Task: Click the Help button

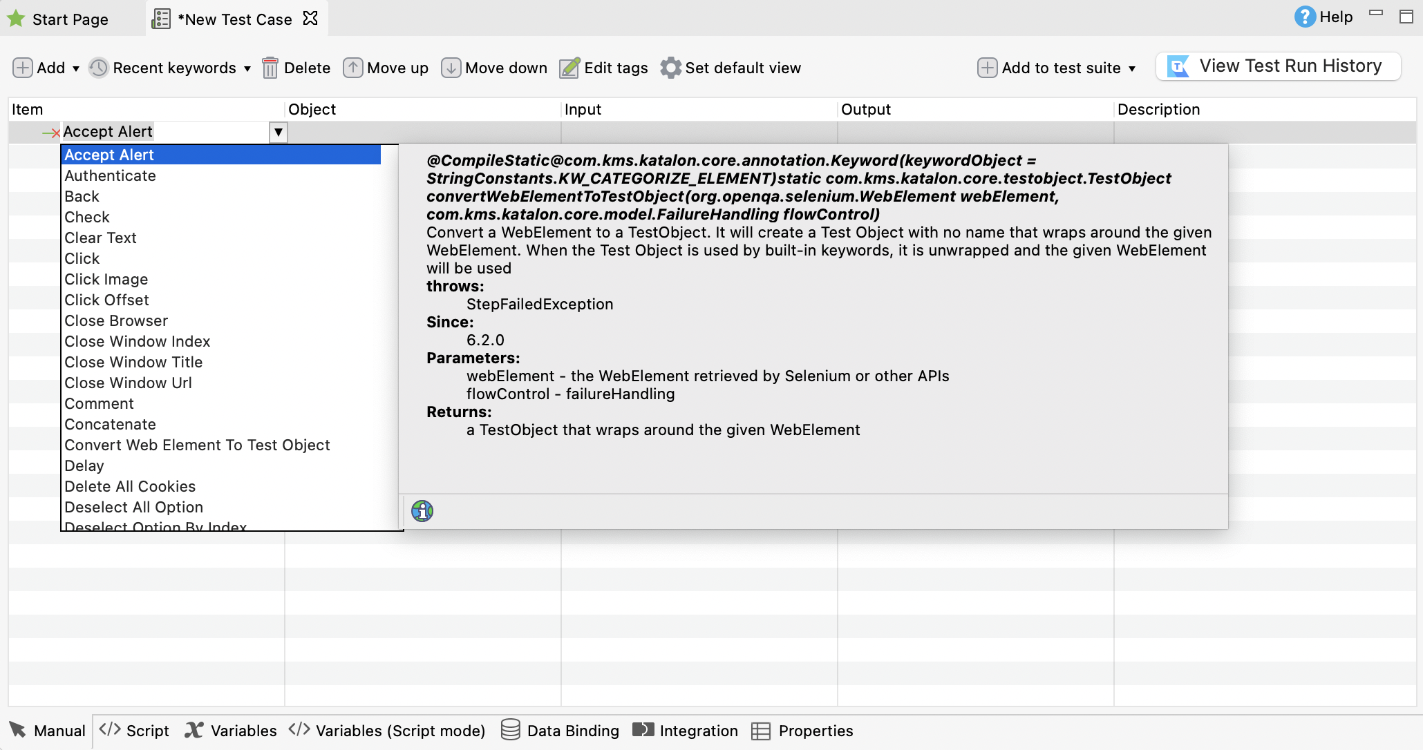Action: pos(1323,17)
